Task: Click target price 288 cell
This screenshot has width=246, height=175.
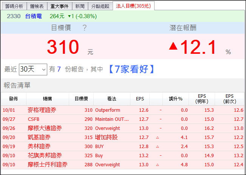Action: tap(88, 165)
